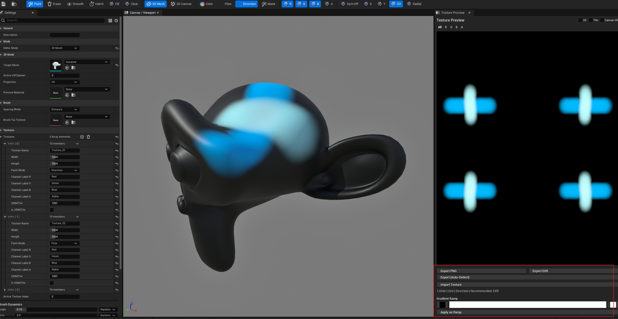Enable Y axis symmetry
The image size is (618, 319).
pos(382,4)
